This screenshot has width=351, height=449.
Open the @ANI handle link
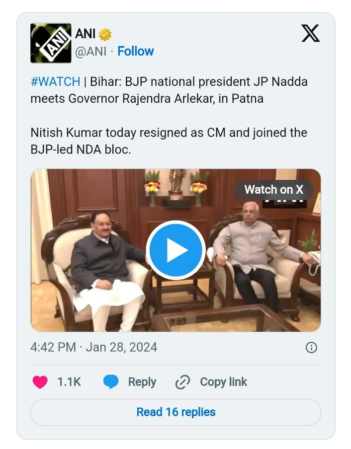pos(90,51)
